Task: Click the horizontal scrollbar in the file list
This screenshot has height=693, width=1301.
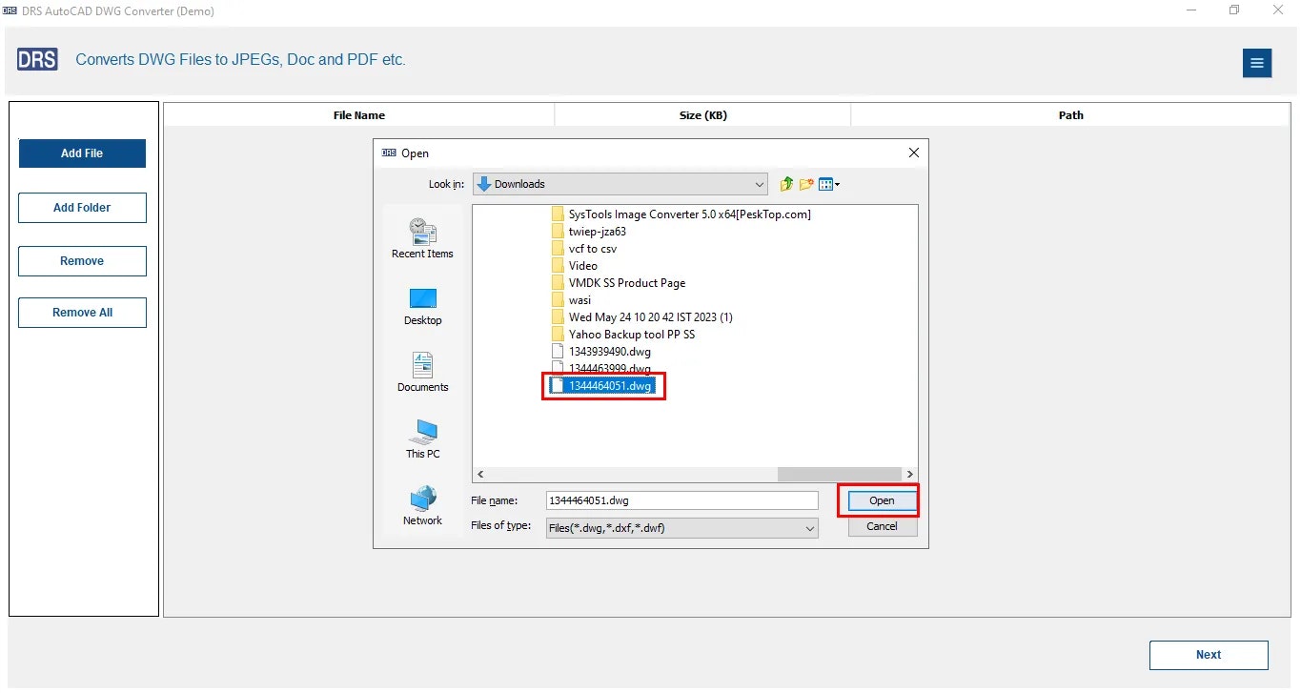Action: click(x=839, y=474)
